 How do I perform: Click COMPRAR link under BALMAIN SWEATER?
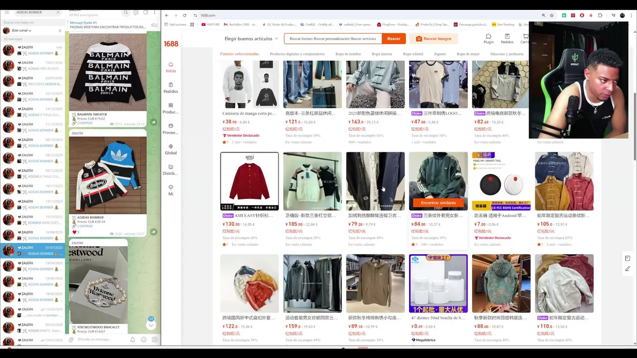click(x=85, y=123)
